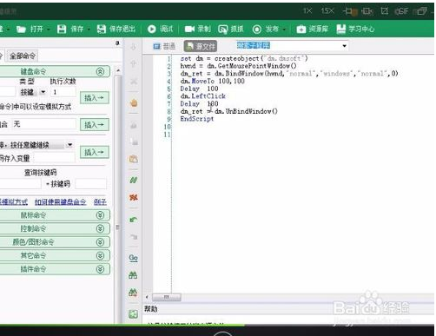Click the 保存 (Save) floppy disk icon
Viewport: 436px width, 336px height.
coord(62,29)
